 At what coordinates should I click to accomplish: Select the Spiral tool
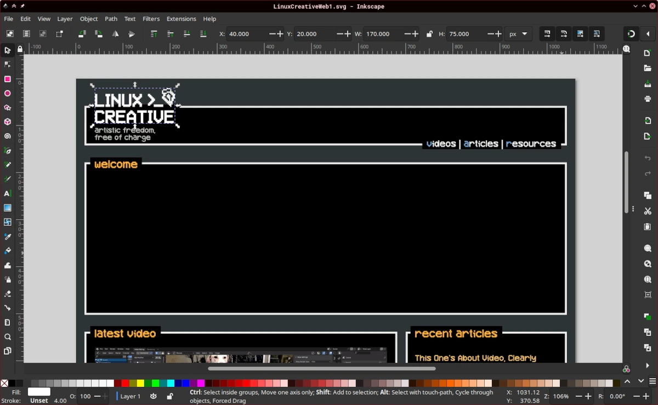[x=8, y=136]
